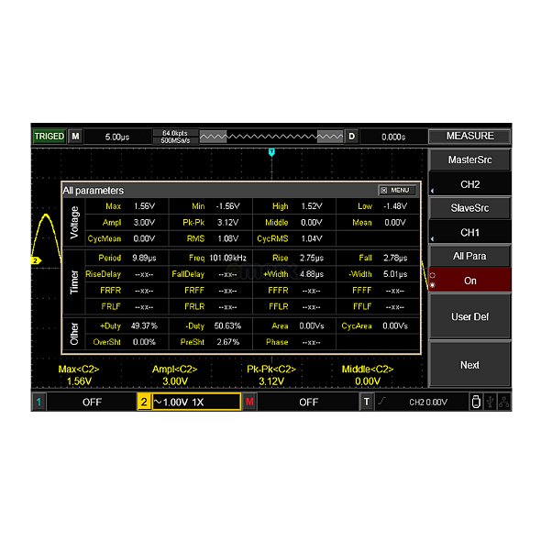The height and width of the screenshot is (541, 541).
Task: Click the D delay icon
Action: (351, 137)
